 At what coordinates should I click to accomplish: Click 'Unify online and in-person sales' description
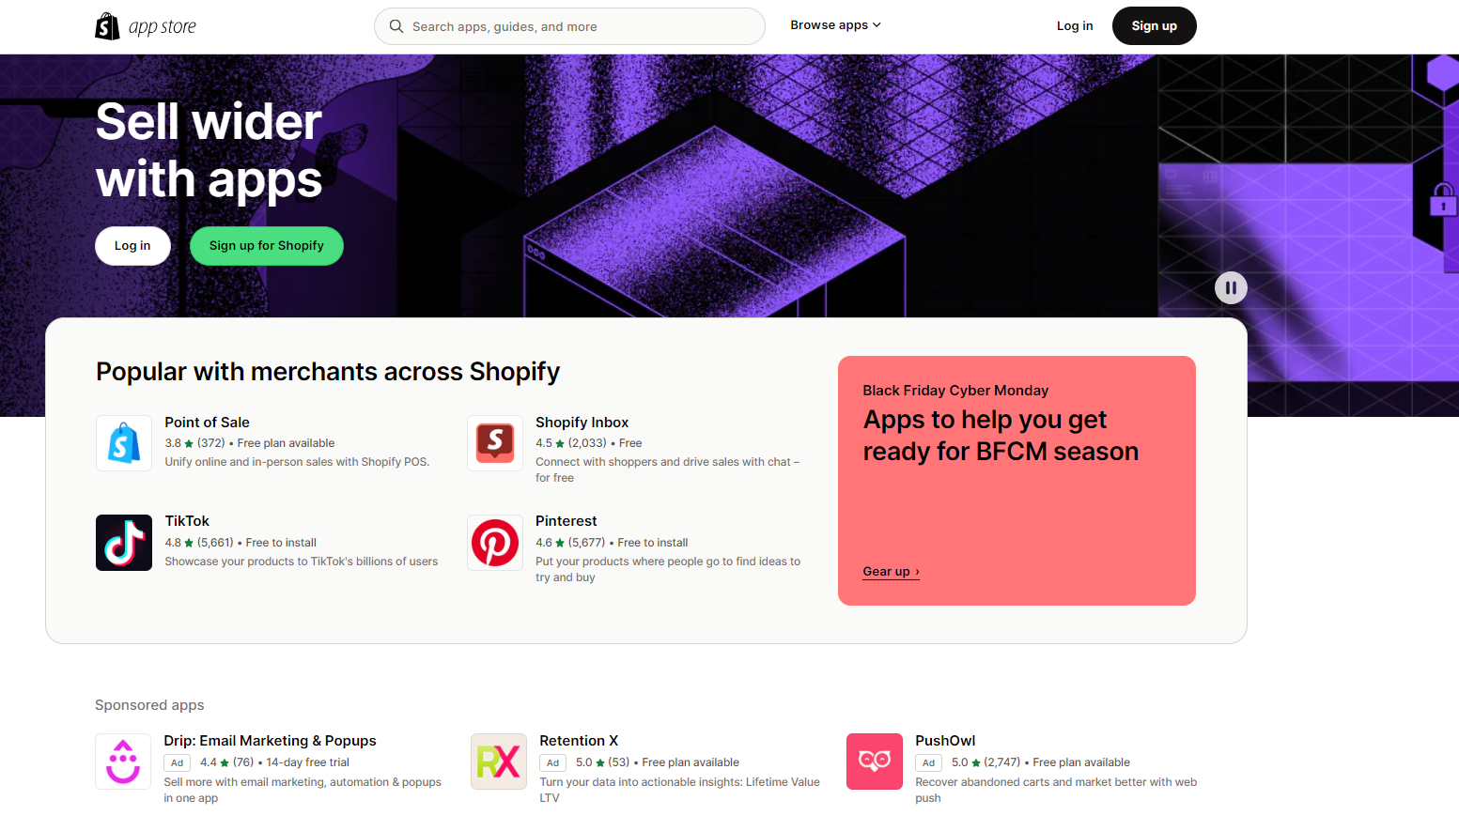click(297, 462)
